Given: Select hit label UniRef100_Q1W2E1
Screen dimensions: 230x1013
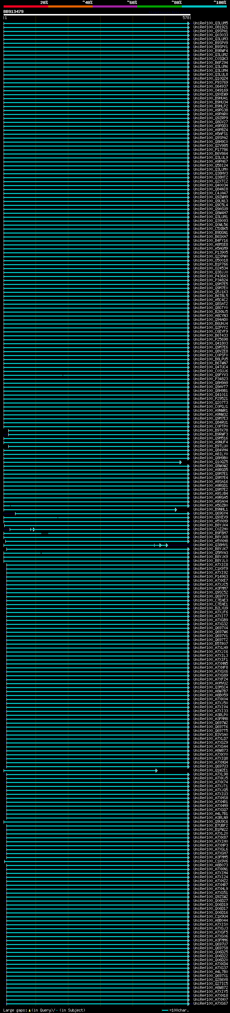Looking at the screenshot, I should tap(210, 770).
